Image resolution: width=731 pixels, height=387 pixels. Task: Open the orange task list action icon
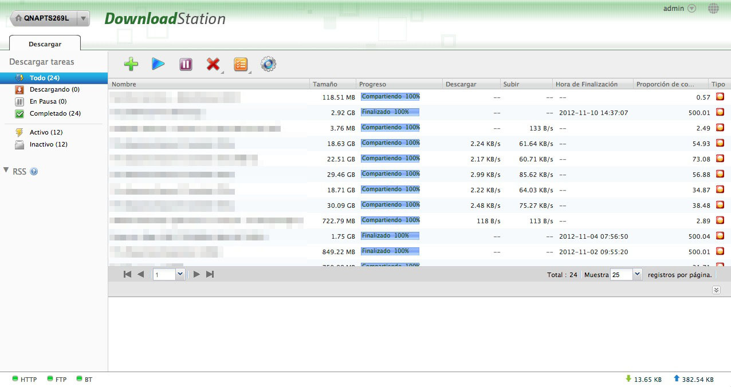(x=241, y=64)
